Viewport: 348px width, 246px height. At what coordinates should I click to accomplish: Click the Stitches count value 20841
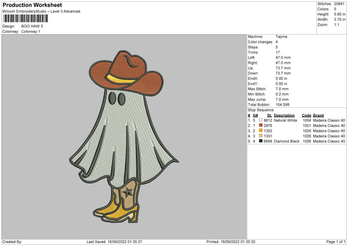coord(340,3)
